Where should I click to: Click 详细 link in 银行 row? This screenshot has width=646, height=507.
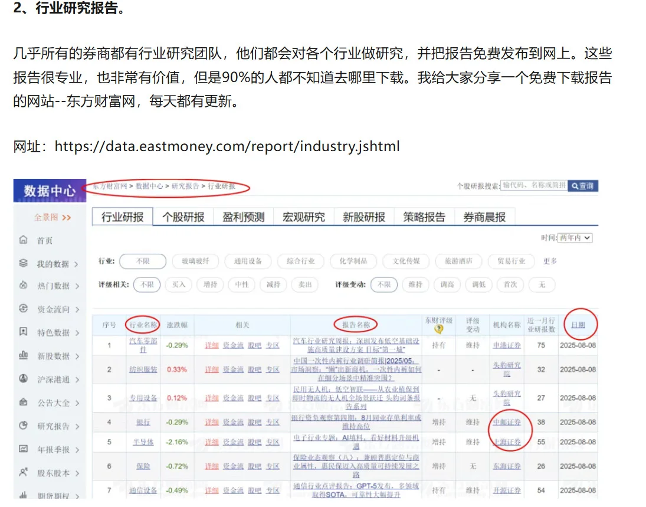pyautogui.click(x=212, y=422)
